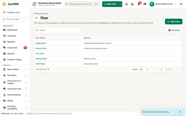Click 'Family rooms' remark text
The image size is (186, 116).
[90, 59]
